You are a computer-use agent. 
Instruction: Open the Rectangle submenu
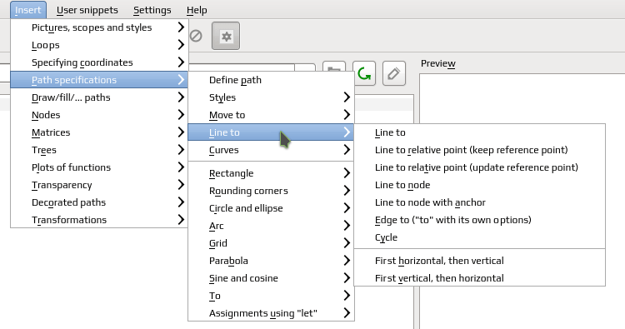[x=271, y=173]
